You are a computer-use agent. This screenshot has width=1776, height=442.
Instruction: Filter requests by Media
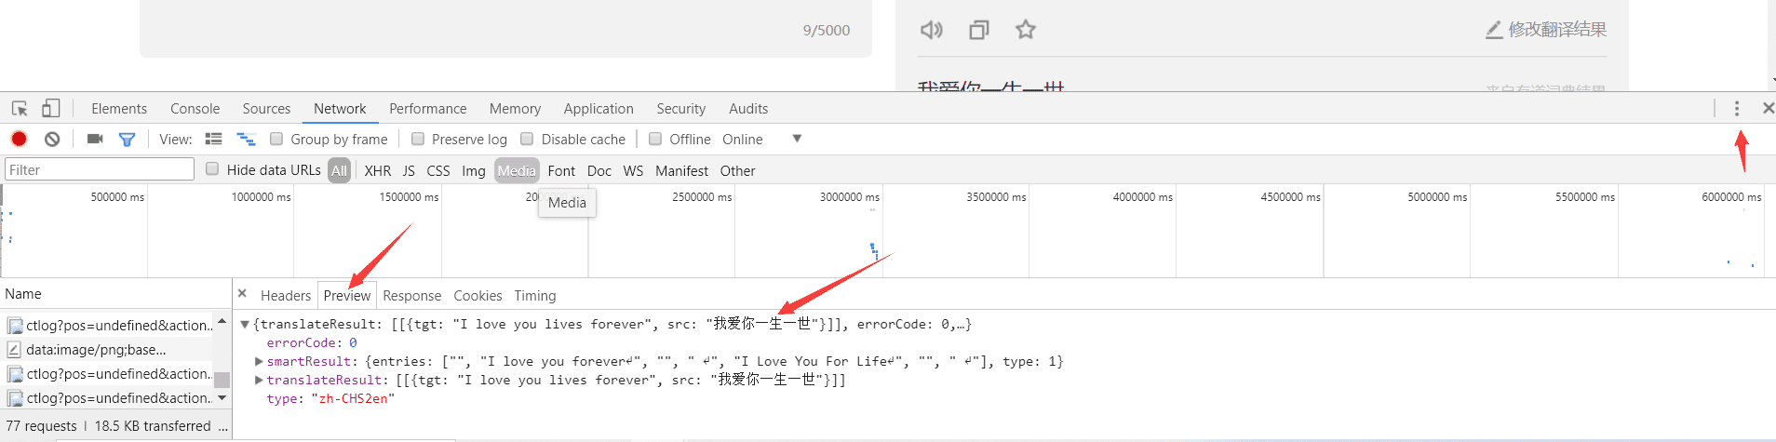point(517,170)
